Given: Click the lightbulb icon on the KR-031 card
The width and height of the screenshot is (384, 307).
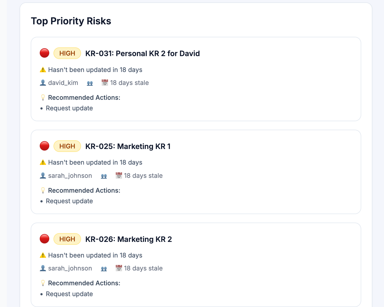Looking at the screenshot, I should pyautogui.click(x=43, y=97).
